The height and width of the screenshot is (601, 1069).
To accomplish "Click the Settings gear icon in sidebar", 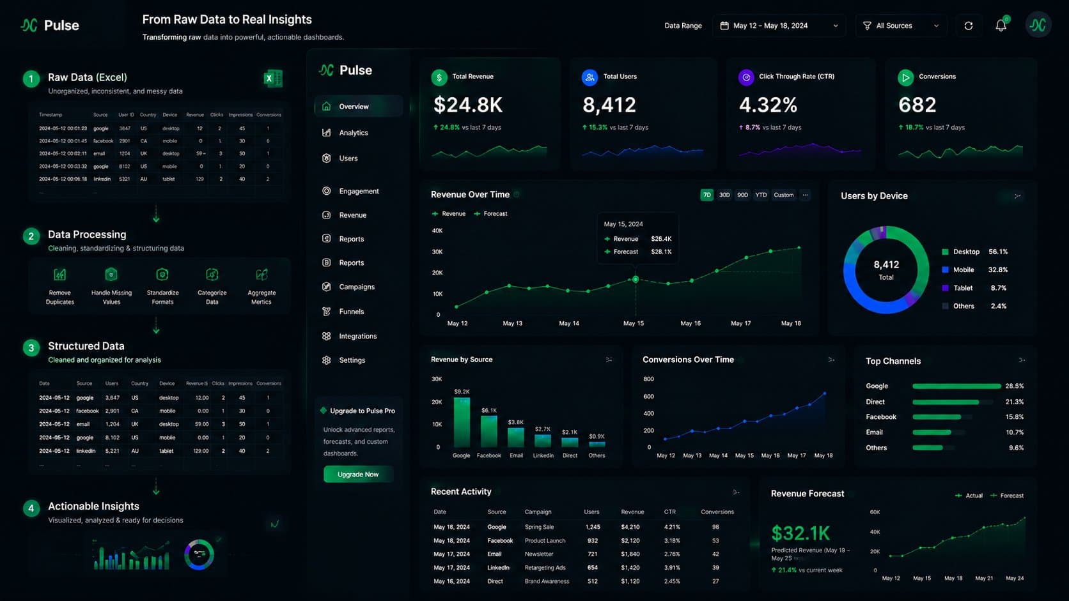I will pos(327,360).
